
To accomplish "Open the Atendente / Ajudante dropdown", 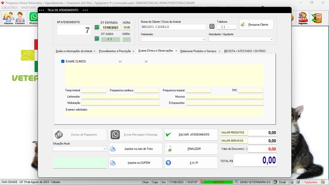I will [271, 39].
